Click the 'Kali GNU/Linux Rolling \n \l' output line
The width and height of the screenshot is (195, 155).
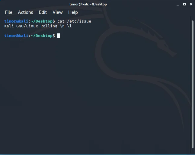tap(38, 26)
